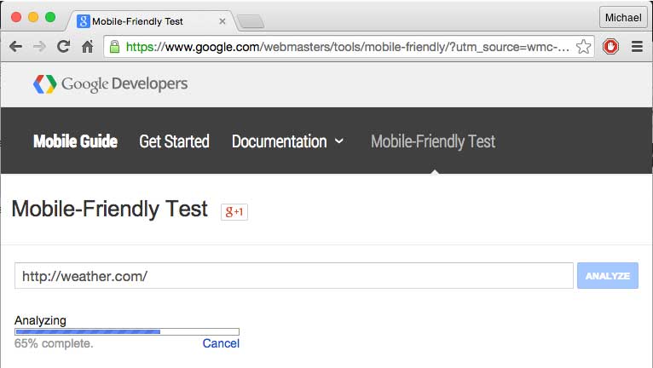Viewport: 653px width, 368px height.
Task: Go back with the browser back arrow
Action: tap(15, 47)
